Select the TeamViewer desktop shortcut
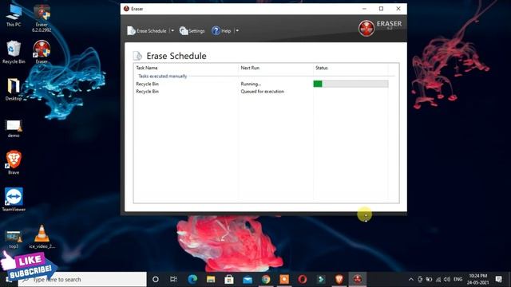 point(14,199)
